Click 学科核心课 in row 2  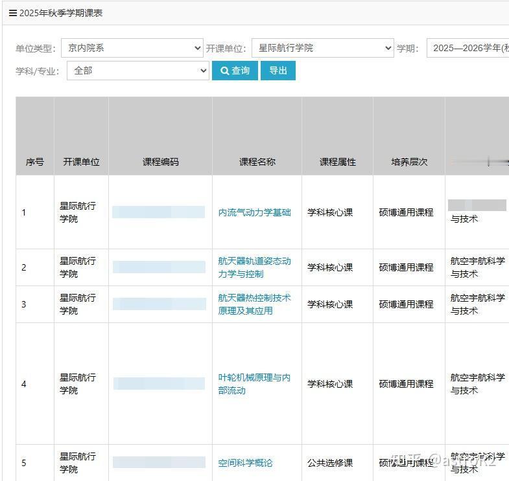pyautogui.click(x=330, y=267)
